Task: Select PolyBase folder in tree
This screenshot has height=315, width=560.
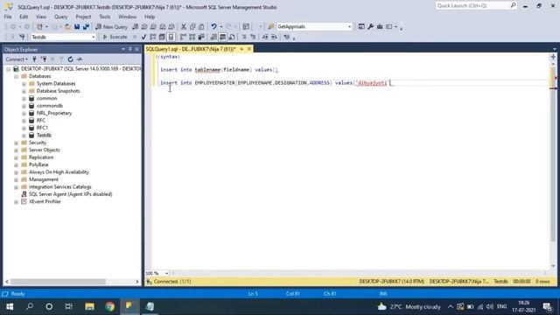Action: tap(38, 164)
